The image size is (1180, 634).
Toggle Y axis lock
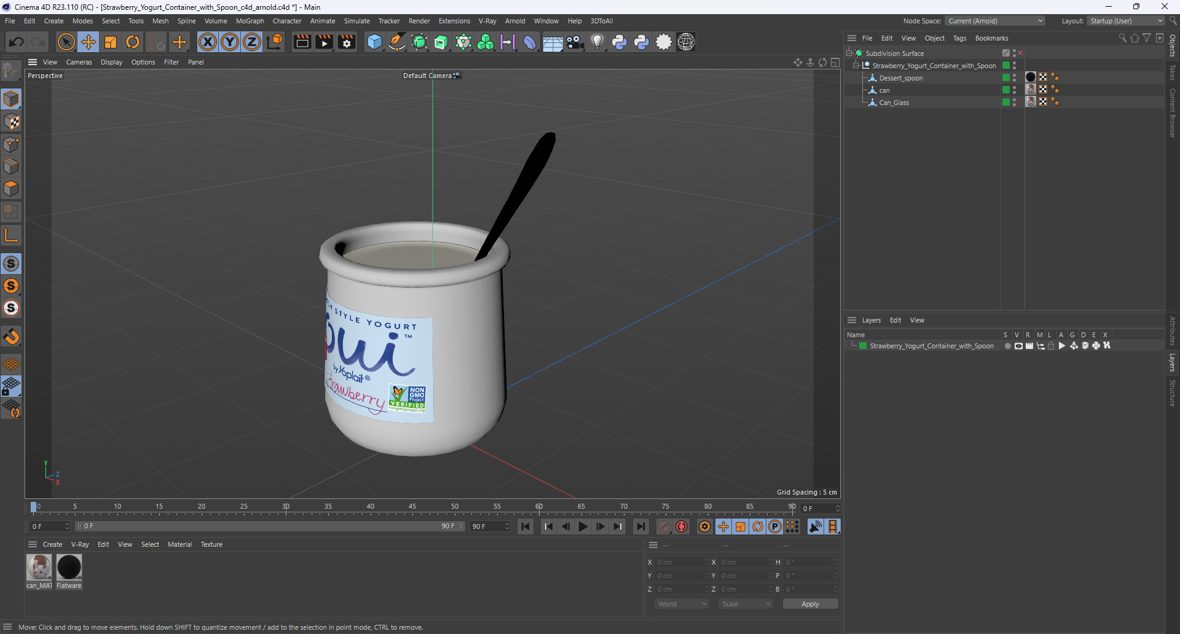pyautogui.click(x=230, y=42)
